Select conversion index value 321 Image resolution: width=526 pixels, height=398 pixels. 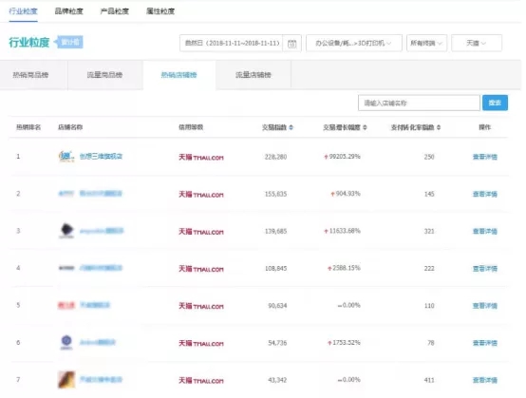[429, 231]
